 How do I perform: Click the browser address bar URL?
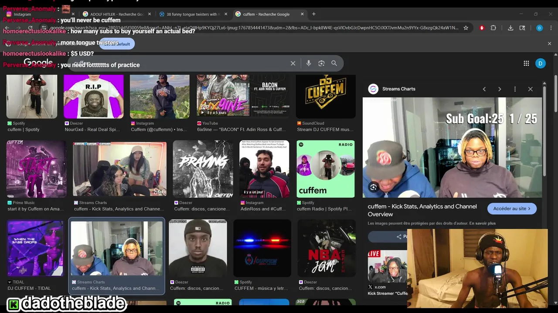click(x=254, y=28)
